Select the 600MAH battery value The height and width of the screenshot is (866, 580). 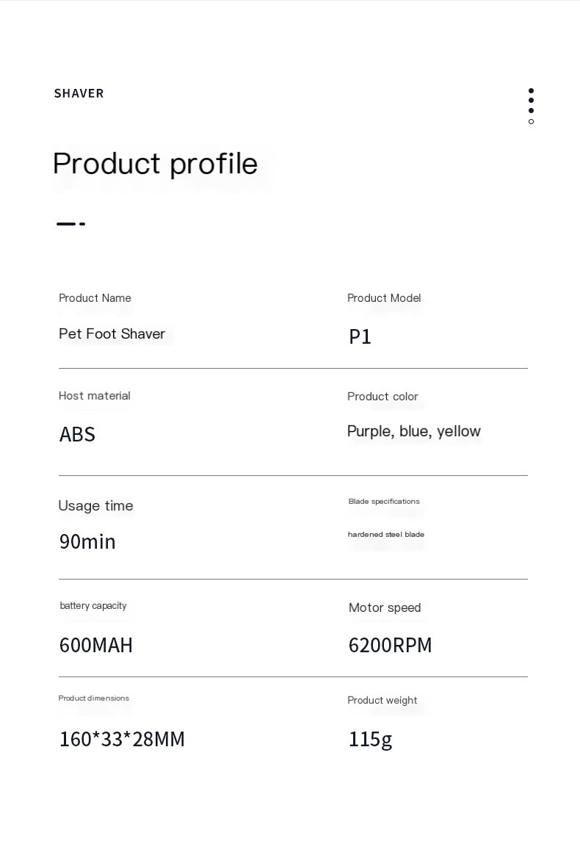pos(96,645)
